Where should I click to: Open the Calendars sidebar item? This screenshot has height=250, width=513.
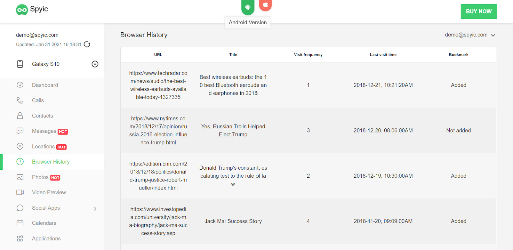coord(44,223)
